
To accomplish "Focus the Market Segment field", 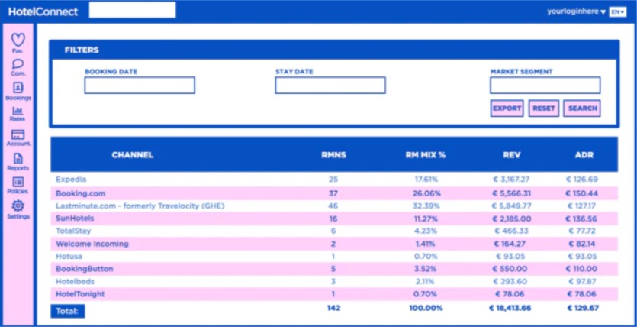I will coord(545,85).
